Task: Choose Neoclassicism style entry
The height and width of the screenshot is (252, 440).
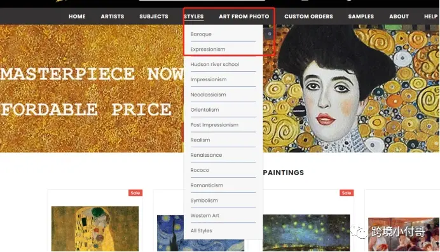Action: (x=208, y=95)
